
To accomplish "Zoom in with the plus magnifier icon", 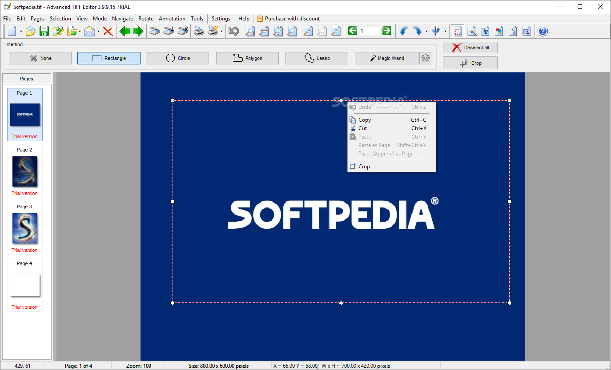I will [308, 31].
